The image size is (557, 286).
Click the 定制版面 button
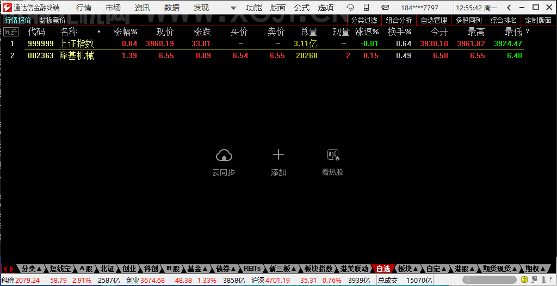pos(538,20)
